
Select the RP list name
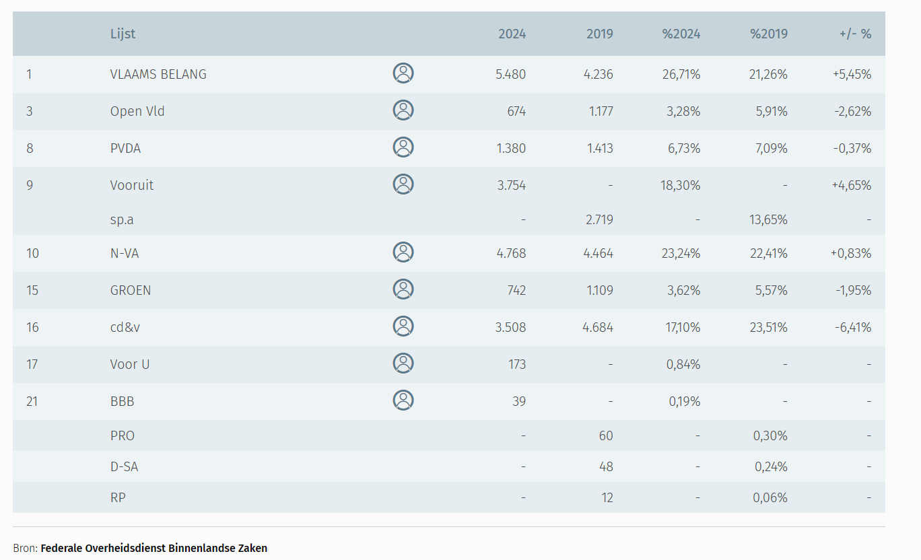118,498
